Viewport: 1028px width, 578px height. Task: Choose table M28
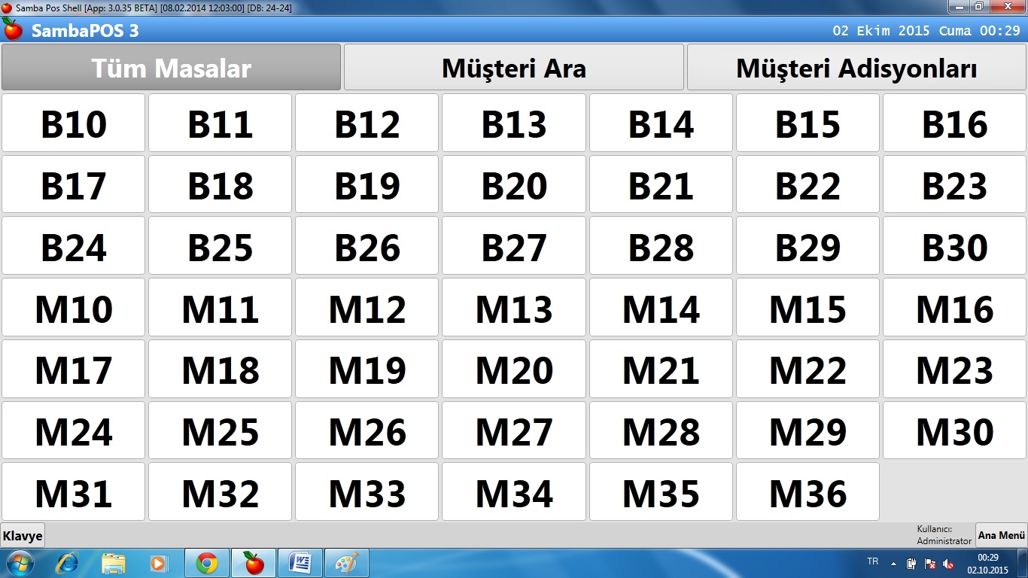point(661,430)
